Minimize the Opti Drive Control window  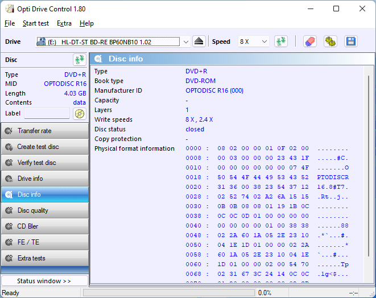tap(311, 9)
